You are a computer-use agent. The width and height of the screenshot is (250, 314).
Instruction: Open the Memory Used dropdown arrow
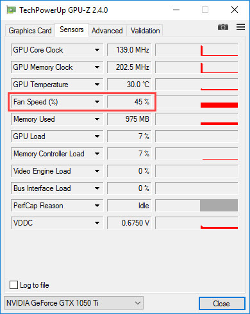pyautogui.click(x=97, y=119)
